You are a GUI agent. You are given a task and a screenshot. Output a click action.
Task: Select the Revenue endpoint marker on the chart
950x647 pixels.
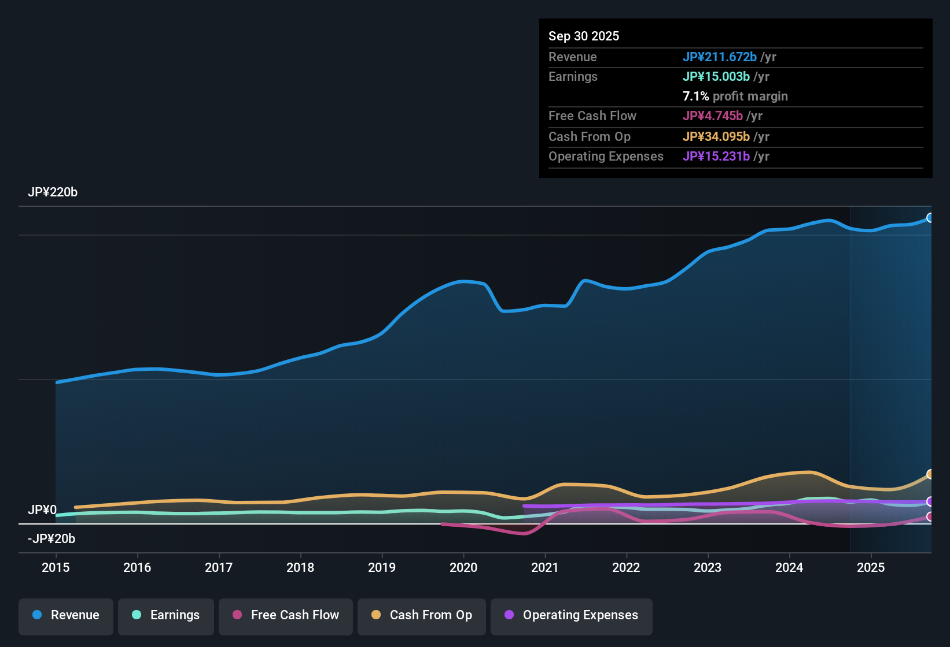coord(930,218)
